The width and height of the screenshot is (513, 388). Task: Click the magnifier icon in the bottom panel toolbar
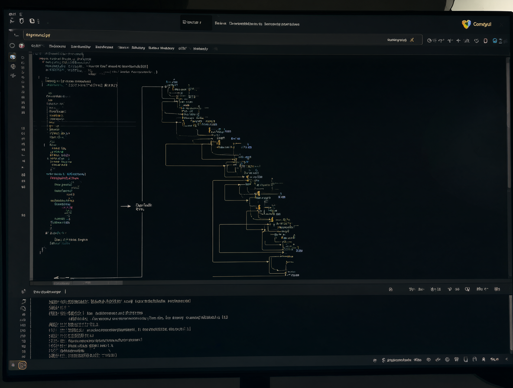[467, 289]
